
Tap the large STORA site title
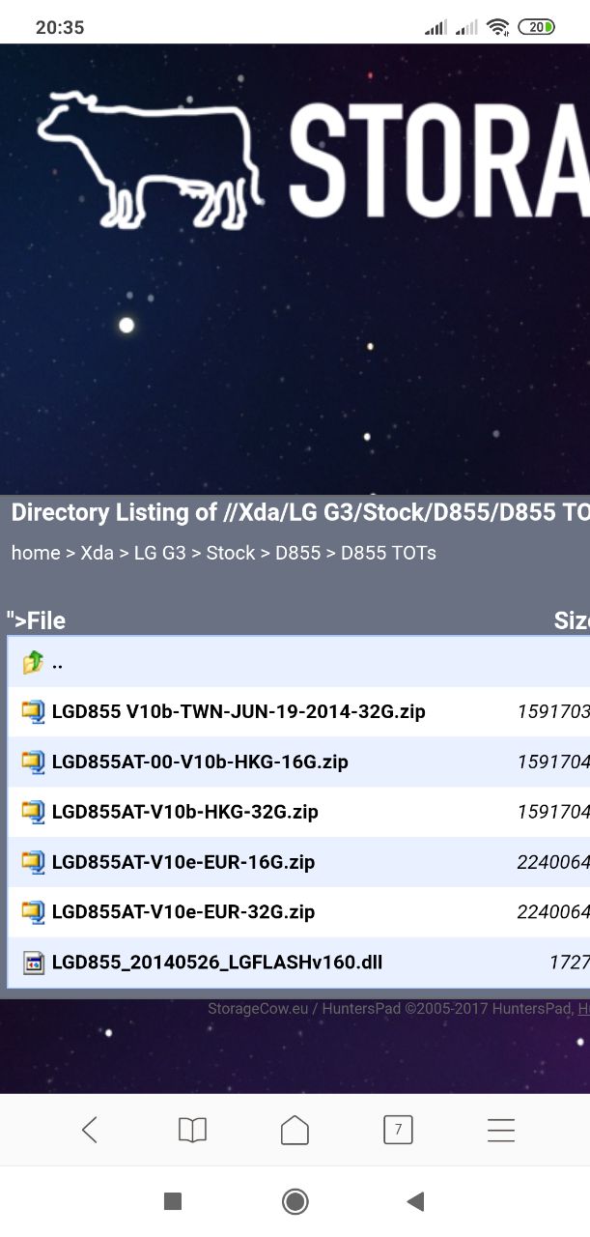(x=439, y=160)
